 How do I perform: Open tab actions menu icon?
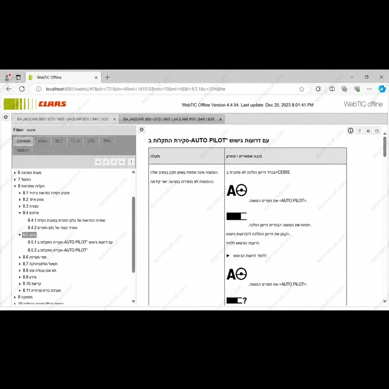pyautogui.click(x=18, y=77)
